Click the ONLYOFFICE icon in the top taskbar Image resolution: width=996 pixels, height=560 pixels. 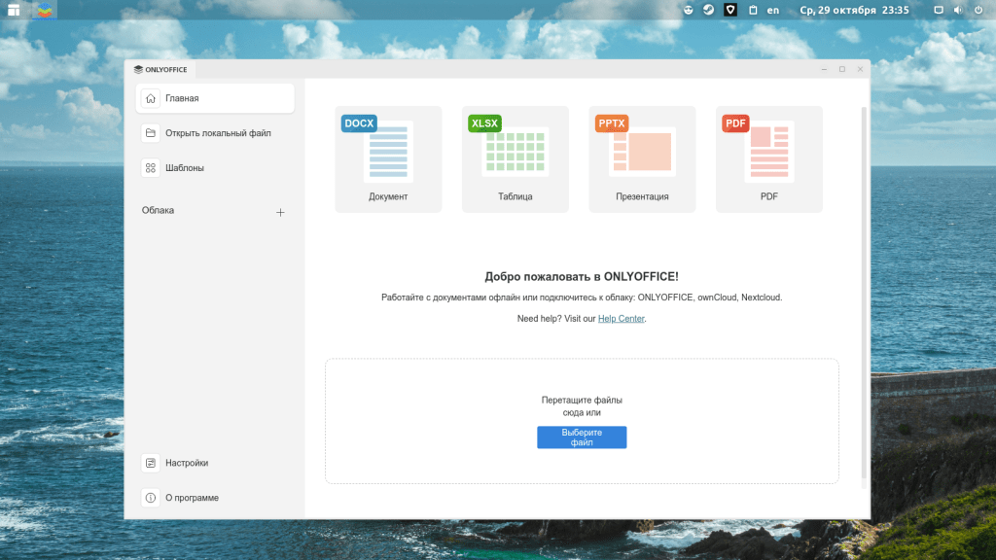click(x=45, y=11)
